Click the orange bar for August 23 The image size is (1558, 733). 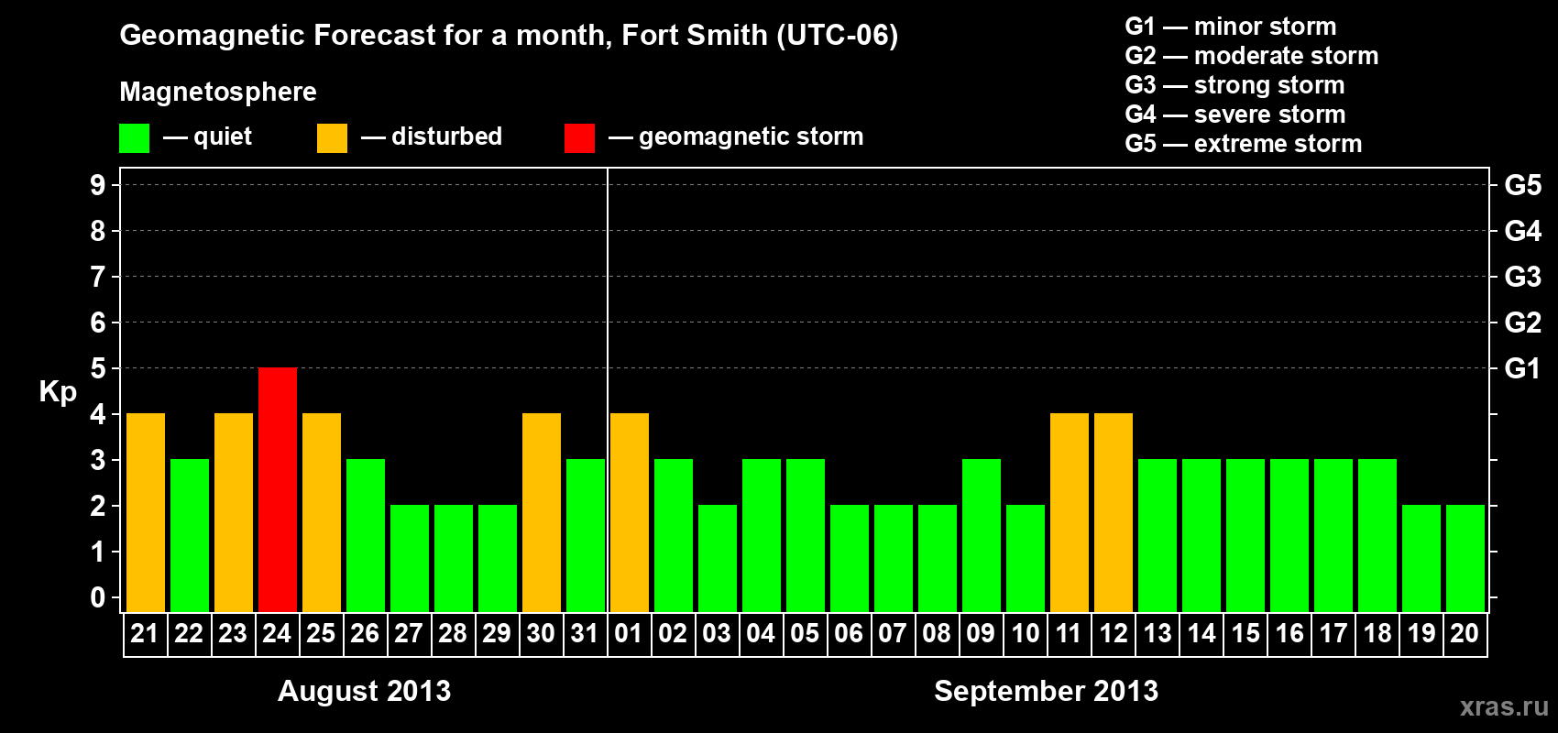(x=234, y=512)
